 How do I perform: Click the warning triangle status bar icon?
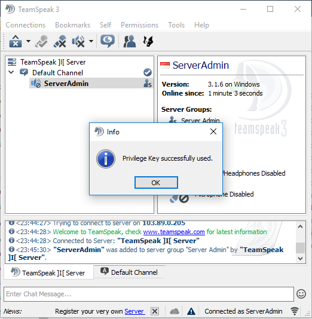(191, 311)
